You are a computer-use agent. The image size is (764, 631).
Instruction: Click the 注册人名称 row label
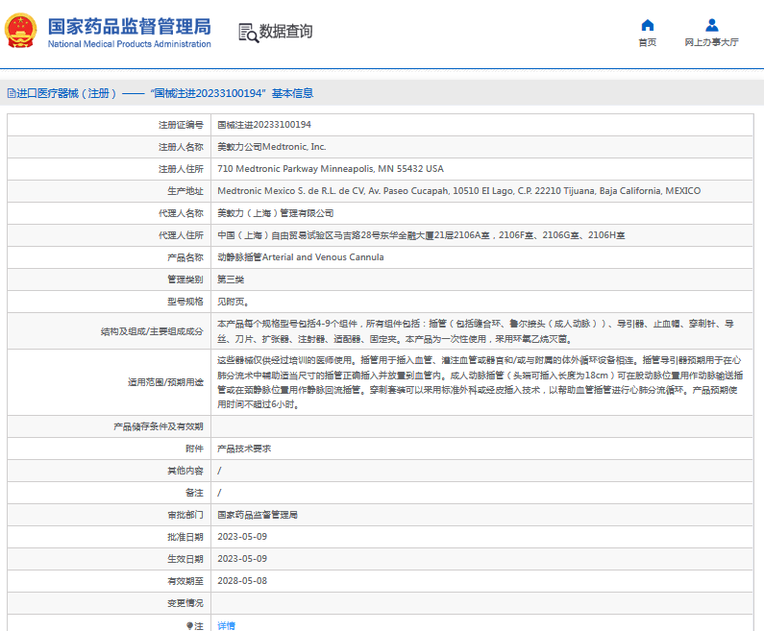(181, 147)
